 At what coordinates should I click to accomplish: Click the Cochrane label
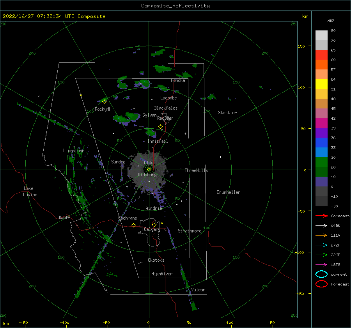tap(128, 218)
